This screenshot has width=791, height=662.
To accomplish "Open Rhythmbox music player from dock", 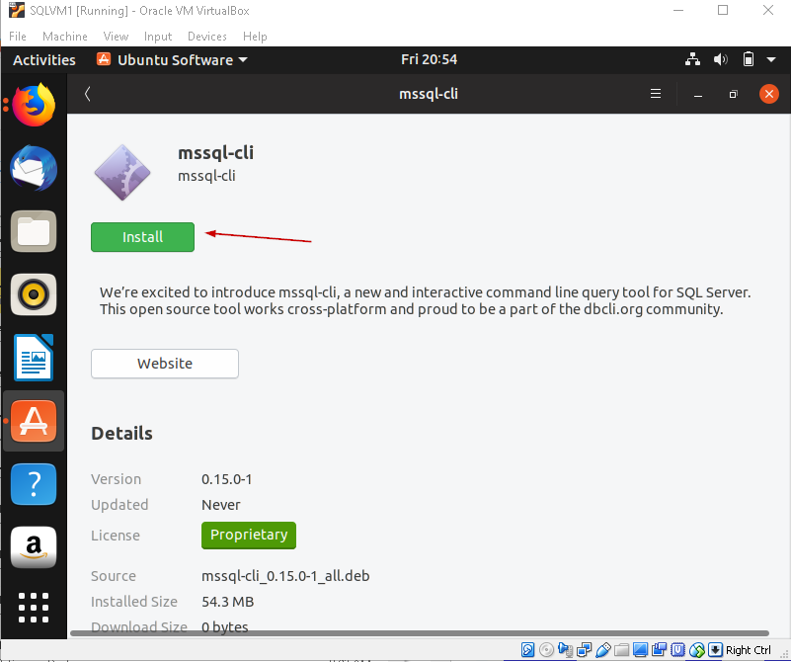I will 34,294.
